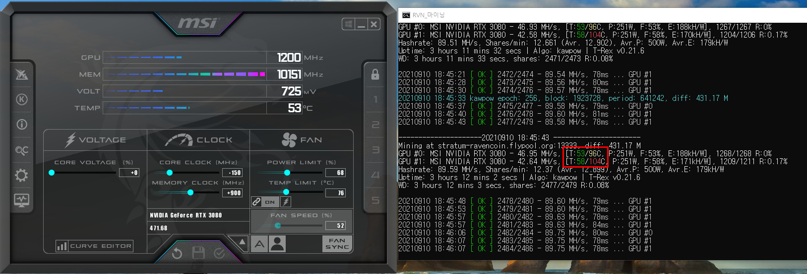Screen dimensions: 807x274
Task: Click the RVN console window title text
Action: coord(429,15)
